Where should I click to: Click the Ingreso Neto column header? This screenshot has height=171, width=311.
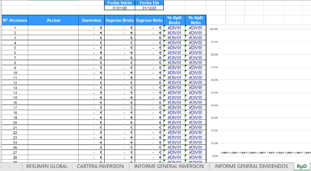[x=149, y=20]
